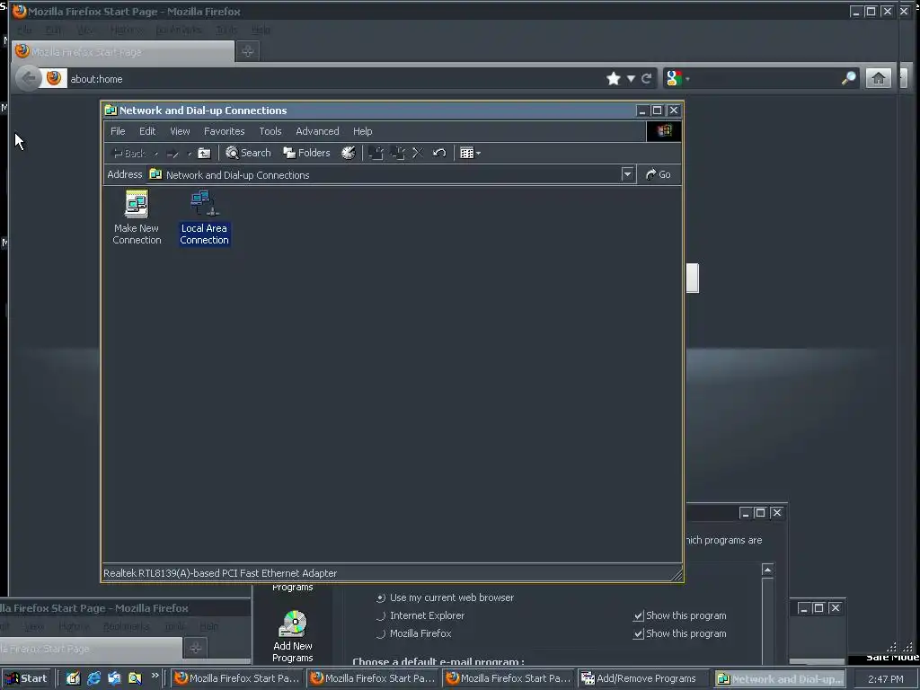Click the scroll up arrow in Add/Remove Programs
Viewport: 920px width, 690px height.
pos(767,570)
